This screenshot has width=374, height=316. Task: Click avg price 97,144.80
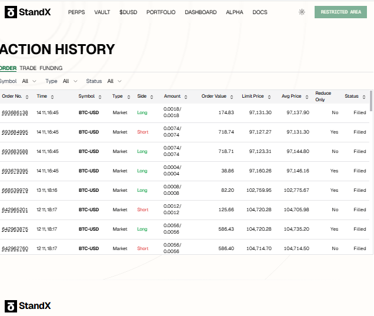tap(298, 151)
